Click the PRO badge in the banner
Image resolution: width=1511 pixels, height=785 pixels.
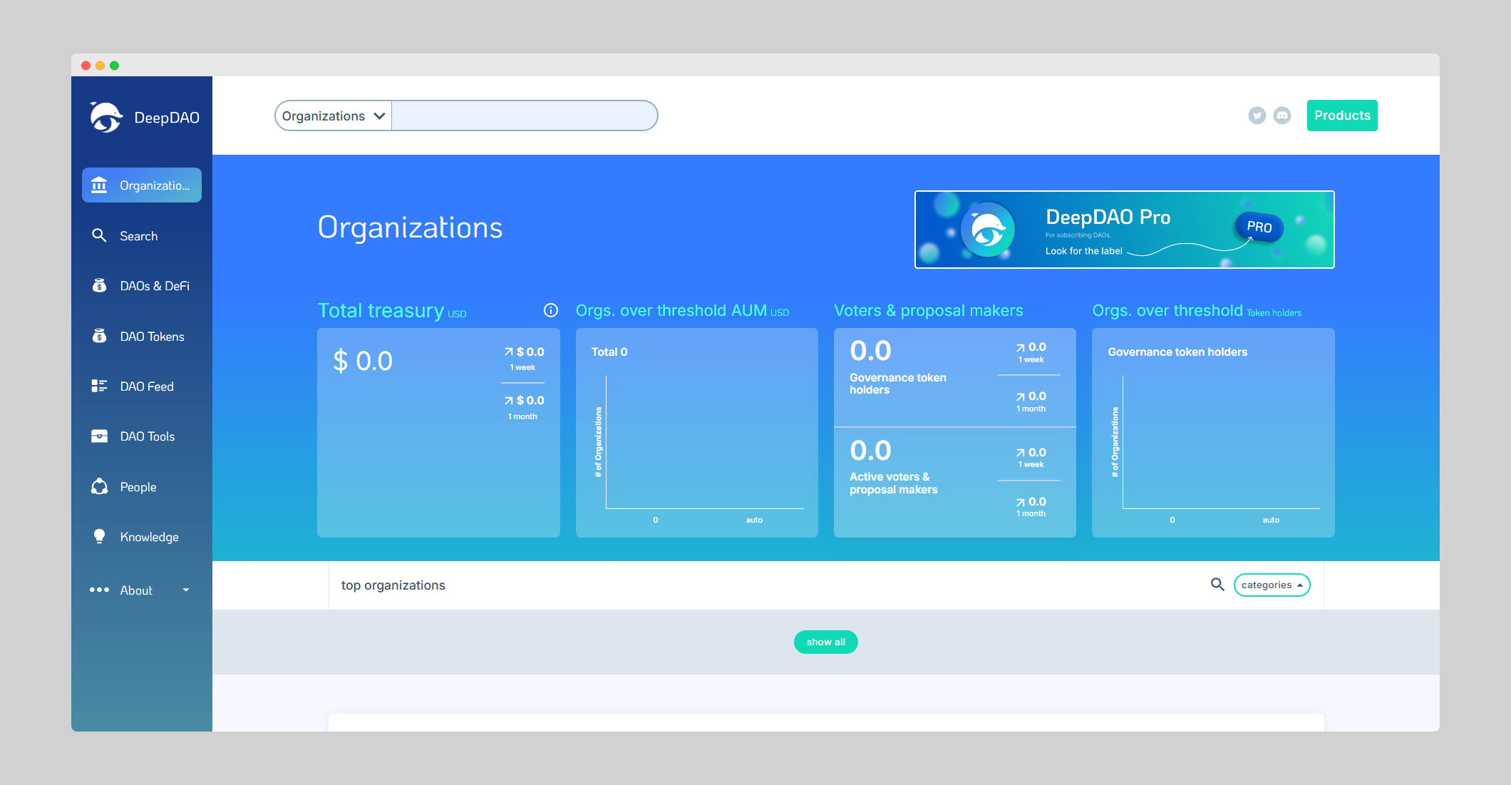tap(1259, 227)
